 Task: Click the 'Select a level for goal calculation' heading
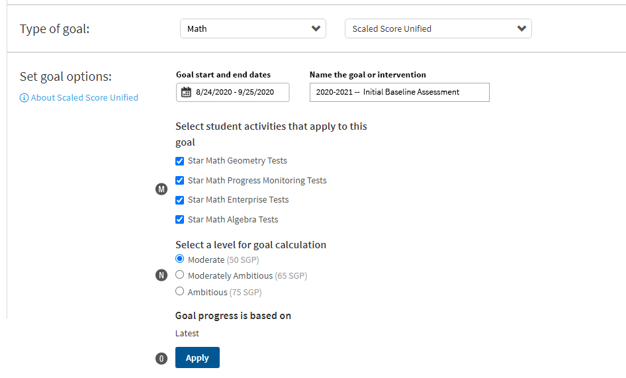(251, 245)
